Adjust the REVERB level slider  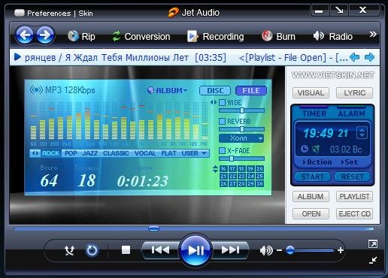[241, 129]
